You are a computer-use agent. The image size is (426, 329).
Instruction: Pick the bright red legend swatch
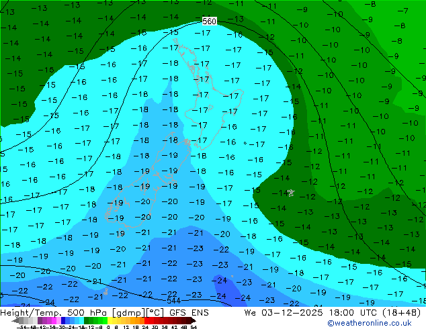tap(146, 320)
